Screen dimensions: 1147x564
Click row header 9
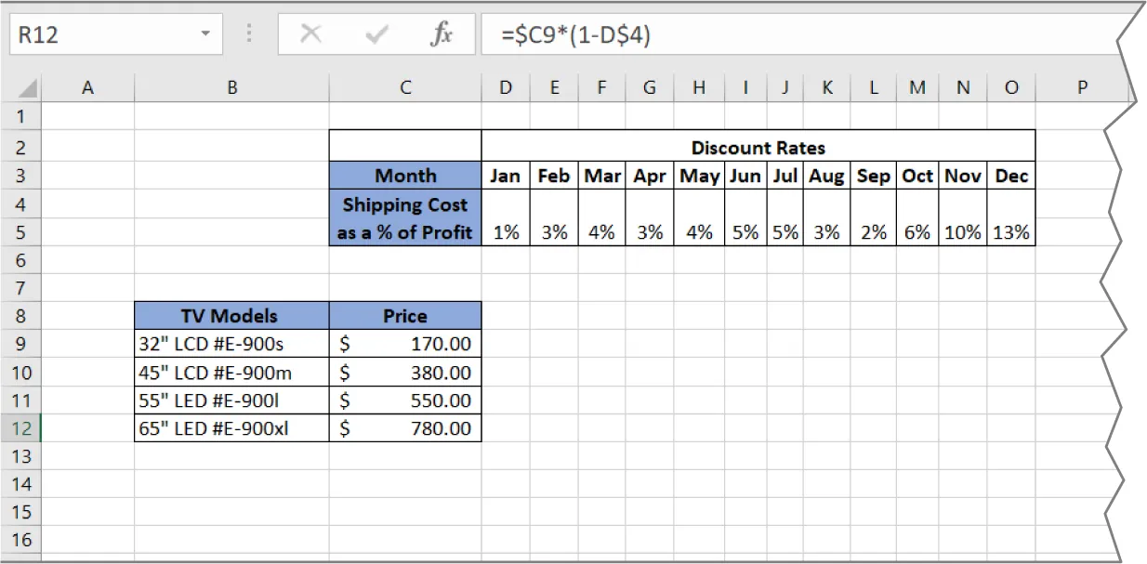[22, 344]
